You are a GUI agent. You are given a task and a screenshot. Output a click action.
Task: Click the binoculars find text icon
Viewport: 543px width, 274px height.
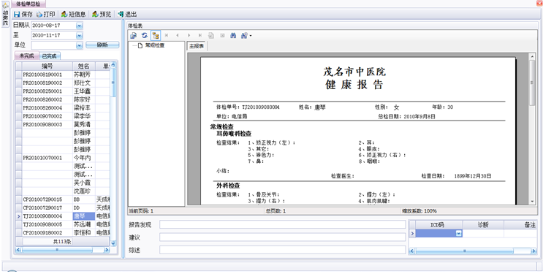point(233,35)
